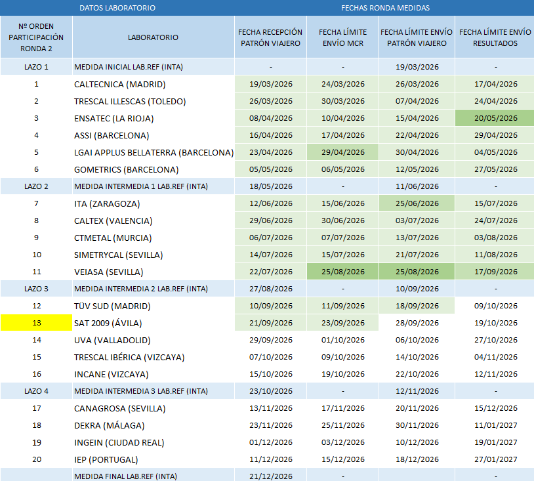
Task: Select the SIMETRYCAL (SEVILLA) cell
Action: 154,255
